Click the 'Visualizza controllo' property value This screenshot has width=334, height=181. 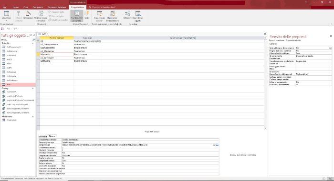point(140,140)
